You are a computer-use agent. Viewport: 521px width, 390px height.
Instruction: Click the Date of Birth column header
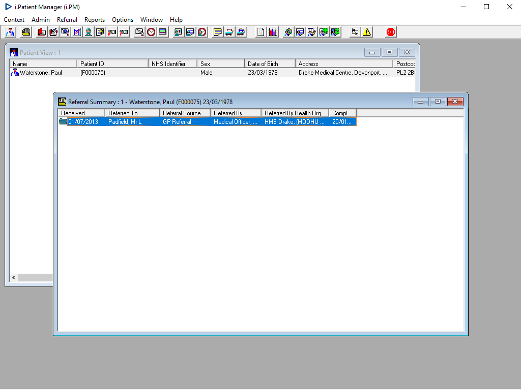coord(270,63)
